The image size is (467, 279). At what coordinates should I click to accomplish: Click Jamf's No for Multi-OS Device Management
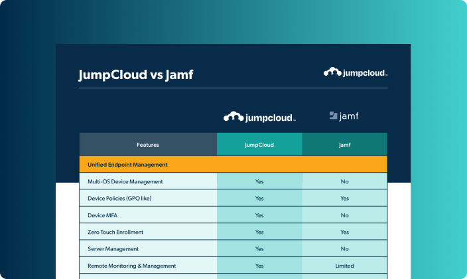click(344, 181)
